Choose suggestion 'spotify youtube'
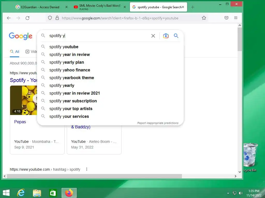The height and width of the screenshot is (198, 265). point(110,47)
